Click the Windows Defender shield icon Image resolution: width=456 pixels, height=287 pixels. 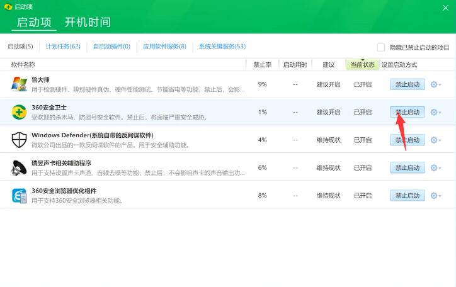(19, 140)
